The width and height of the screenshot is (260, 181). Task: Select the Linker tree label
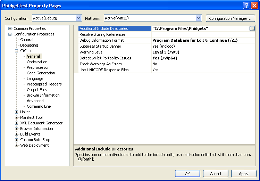click(x=25, y=112)
